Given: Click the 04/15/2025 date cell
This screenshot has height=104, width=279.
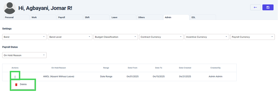Looking at the screenshot, I should [159, 77].
